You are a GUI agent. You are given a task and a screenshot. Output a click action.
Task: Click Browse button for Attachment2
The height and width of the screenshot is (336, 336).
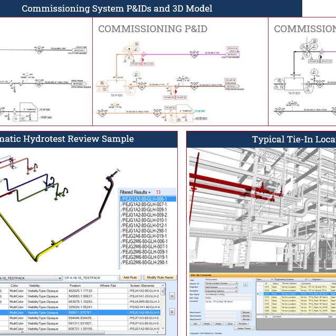(246, 315)
